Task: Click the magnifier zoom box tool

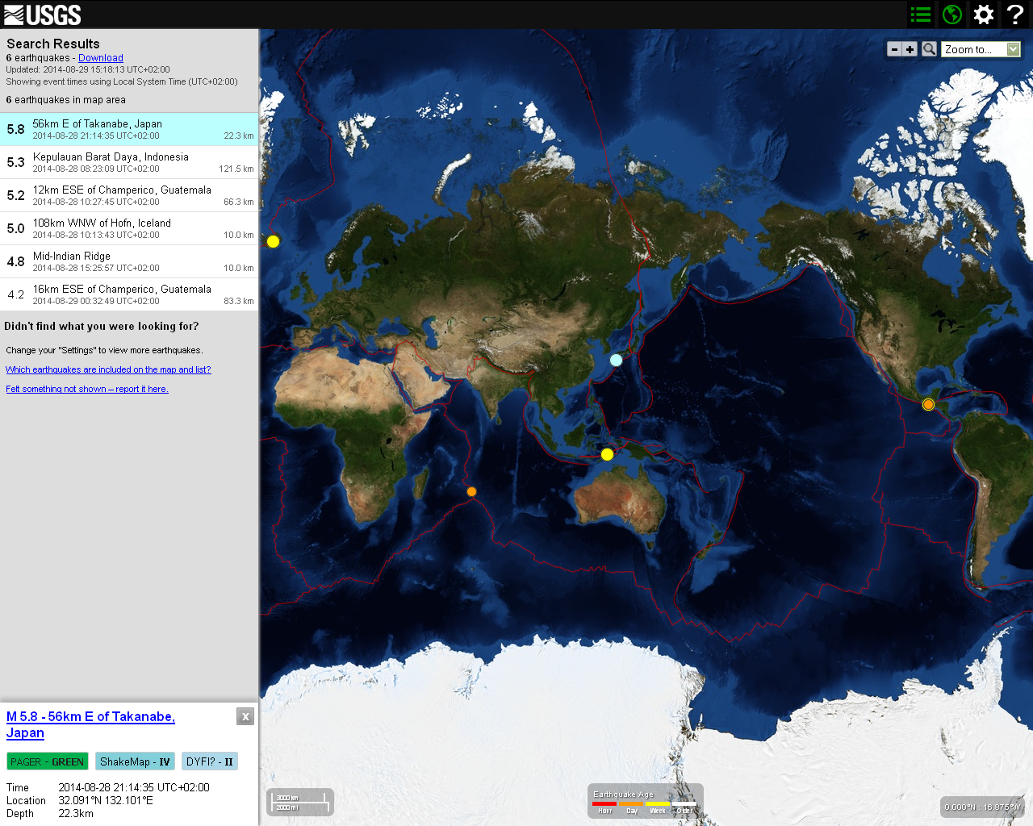Action: pyautogui.click(x=929, y=49)
